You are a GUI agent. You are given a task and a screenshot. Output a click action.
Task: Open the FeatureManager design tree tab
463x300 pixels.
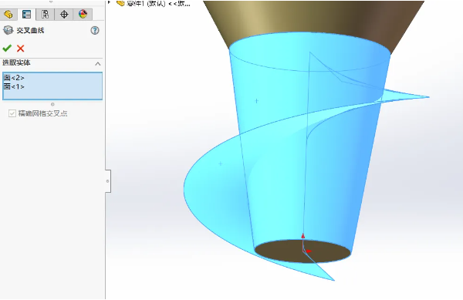click(x=8, y=14)
